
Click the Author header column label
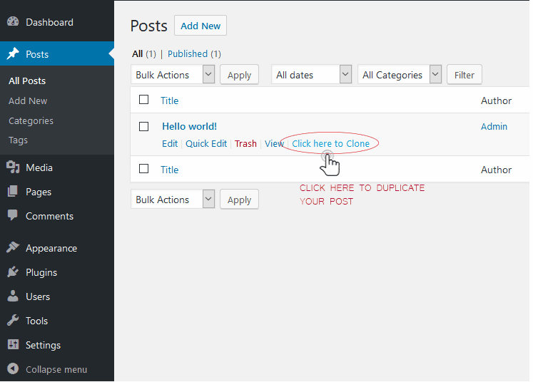click(497, 100)
